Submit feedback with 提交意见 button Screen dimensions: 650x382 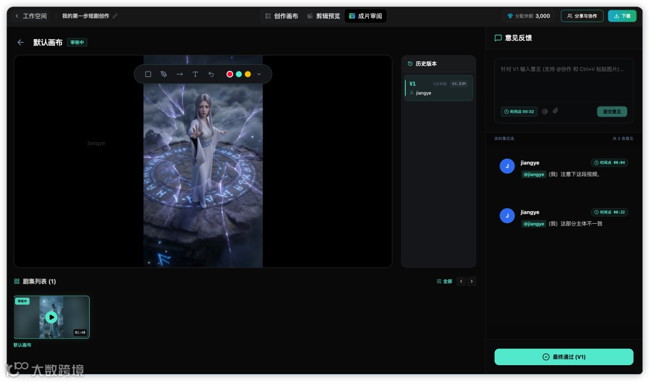(612, 111)
